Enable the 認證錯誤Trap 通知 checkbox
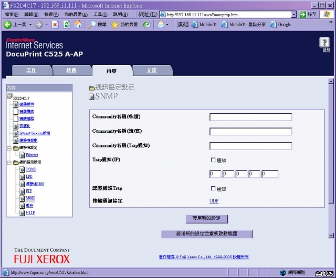The width and height of the screenshot is (336, 278). click(213, 188)
